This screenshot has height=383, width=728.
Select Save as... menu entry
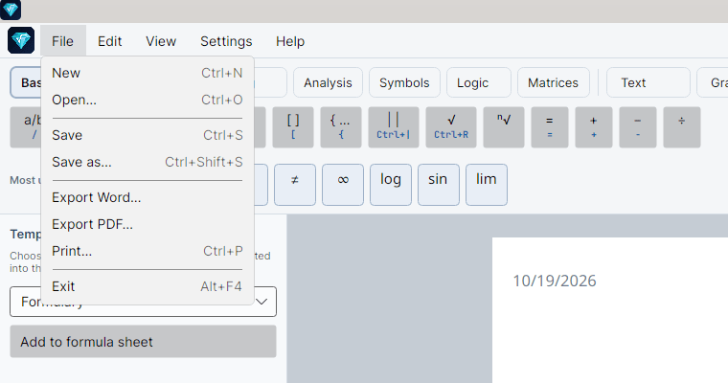148,162
